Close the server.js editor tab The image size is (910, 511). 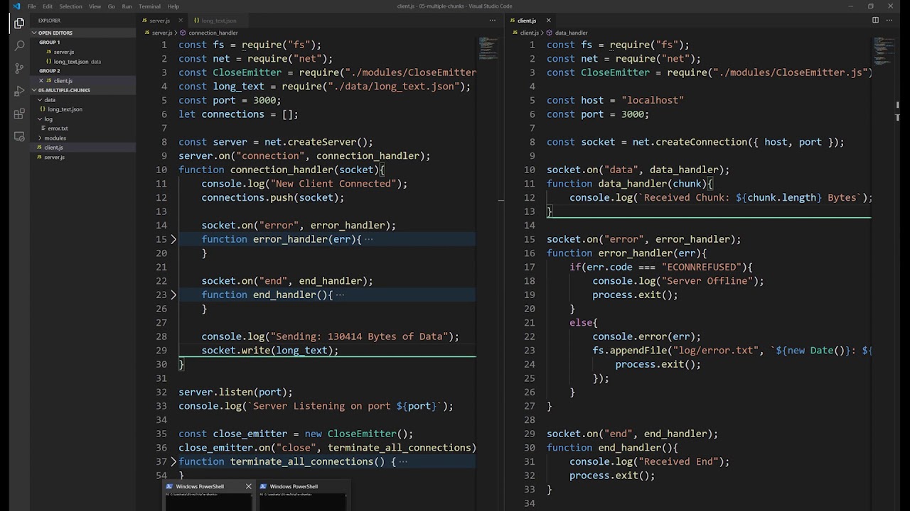[180, 21]
